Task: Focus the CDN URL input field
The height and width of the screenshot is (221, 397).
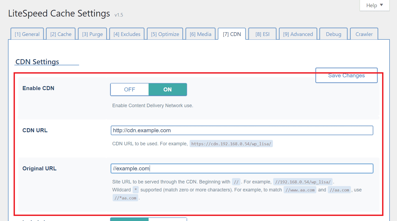Action: point(242,130)
